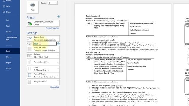Click the first preview page
The height and width of the screenshot is (106, 189).
[123, 55]
